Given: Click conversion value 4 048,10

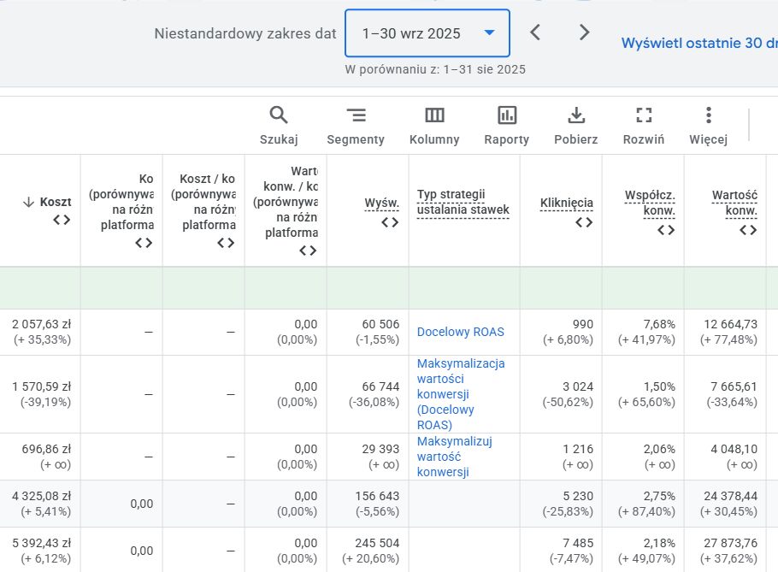Looking at the screenshot, I should (734, 450).
